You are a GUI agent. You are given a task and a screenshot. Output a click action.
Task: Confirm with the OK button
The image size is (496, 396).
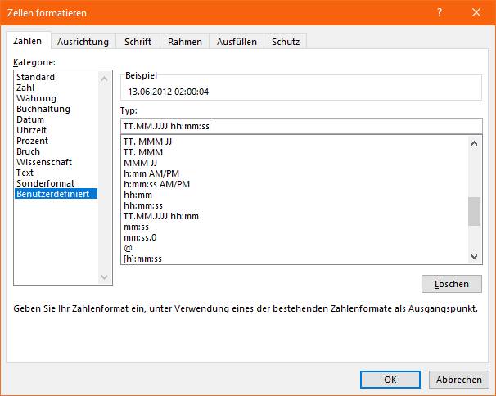[x=390, y=380]
